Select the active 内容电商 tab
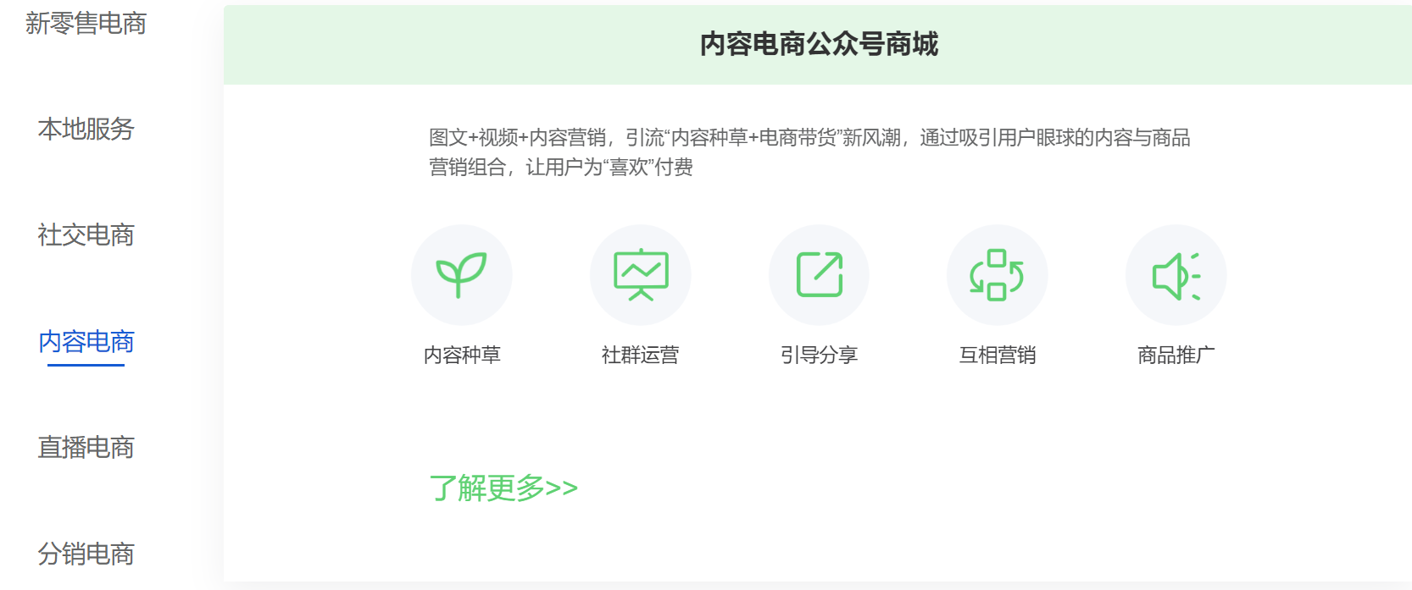1412x590 pixels. (86, 341)
